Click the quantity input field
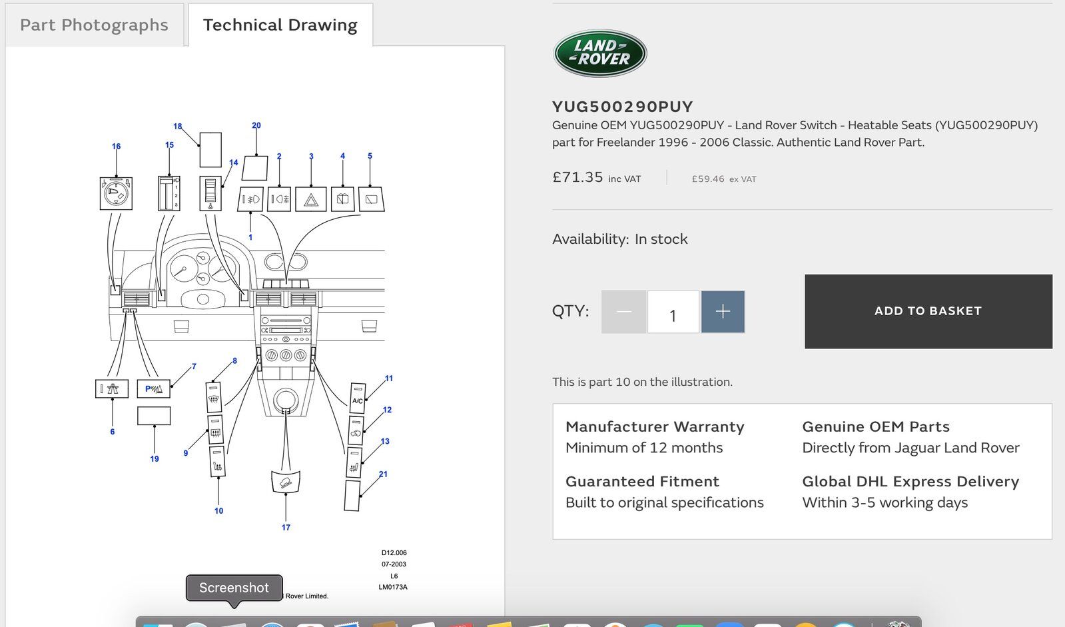Image resolution: width=1065 pixels, height=627 pixels. (673, 311)
